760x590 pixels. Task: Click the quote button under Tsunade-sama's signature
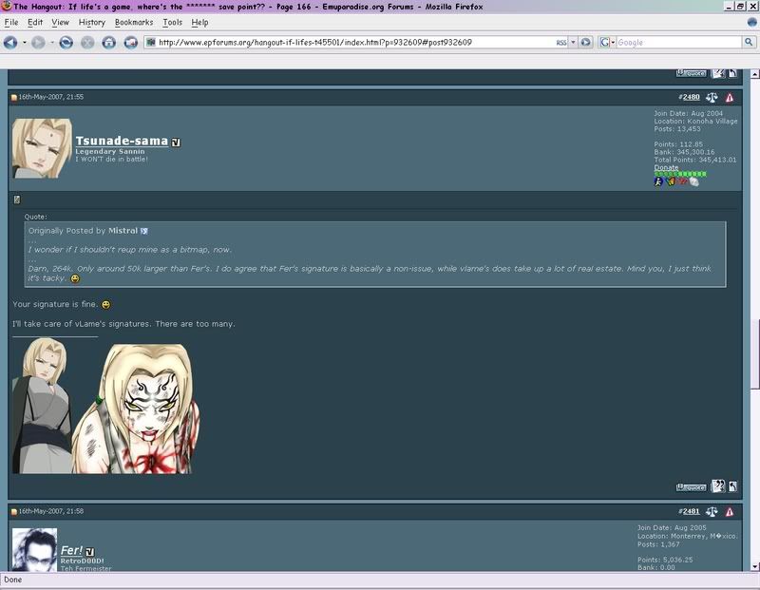tap(692, 487)
